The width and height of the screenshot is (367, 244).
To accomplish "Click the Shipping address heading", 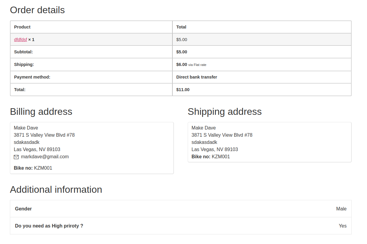I will point(225,112).
